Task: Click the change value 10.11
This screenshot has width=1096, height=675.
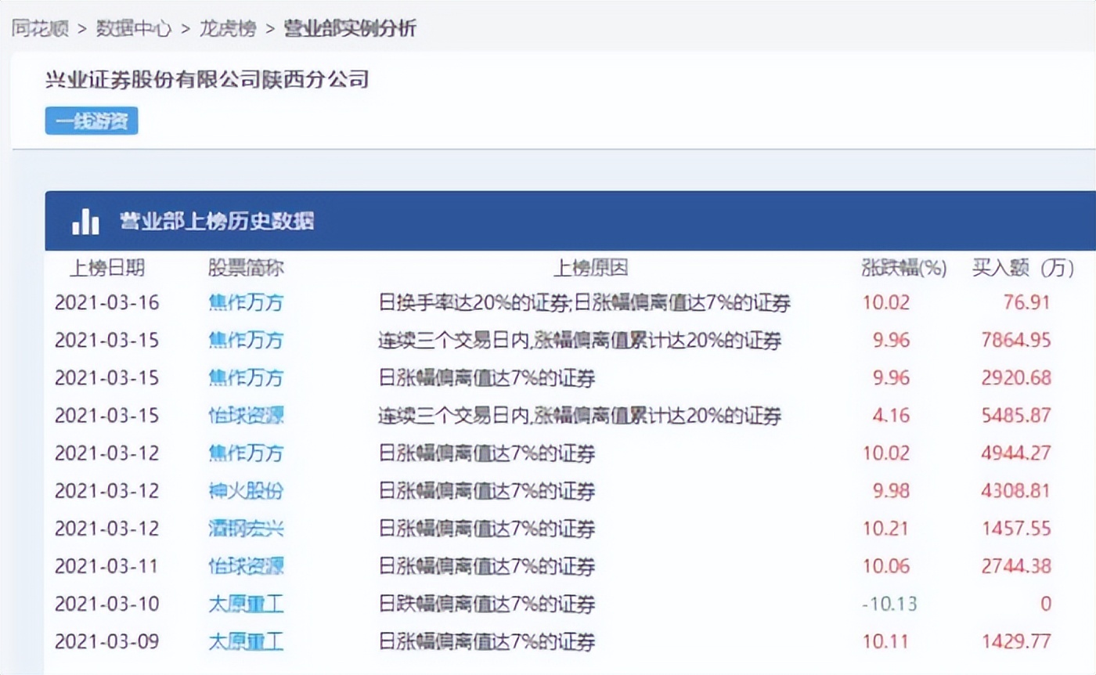Action: 886,642
